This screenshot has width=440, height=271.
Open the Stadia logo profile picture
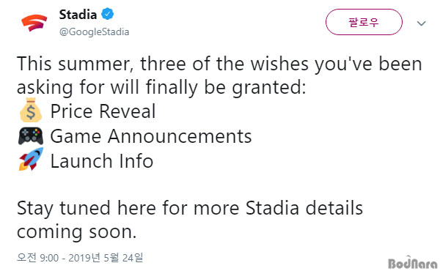tap(34, 23)
